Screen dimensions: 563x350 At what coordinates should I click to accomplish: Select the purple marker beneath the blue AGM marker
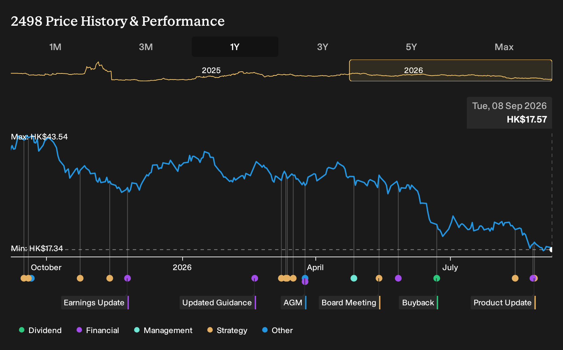click(305, 282)
